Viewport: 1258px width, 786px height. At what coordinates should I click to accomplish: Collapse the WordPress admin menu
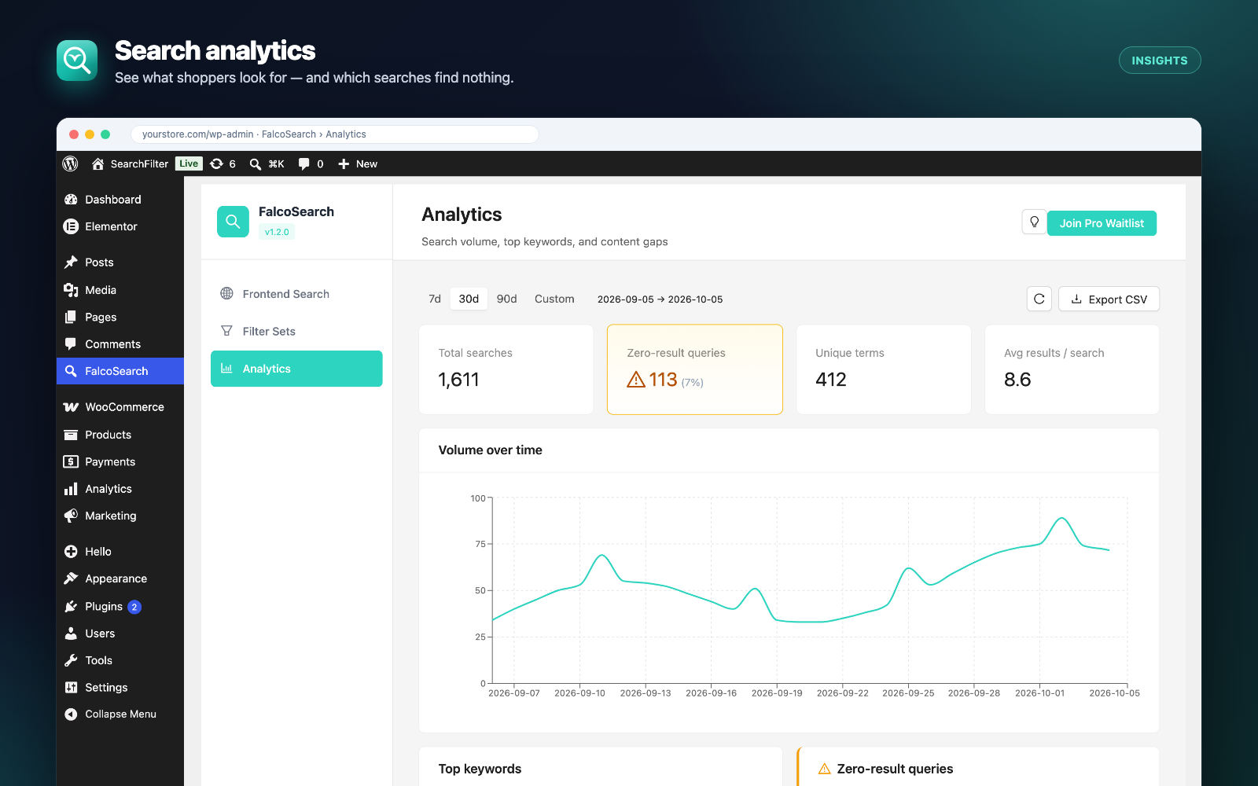click(x=120, y=714)
